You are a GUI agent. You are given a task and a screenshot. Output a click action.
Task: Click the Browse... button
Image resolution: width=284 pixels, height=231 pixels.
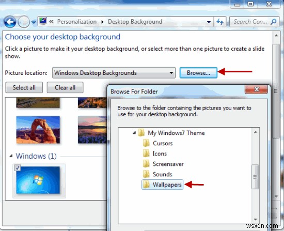tap(198, 73)
